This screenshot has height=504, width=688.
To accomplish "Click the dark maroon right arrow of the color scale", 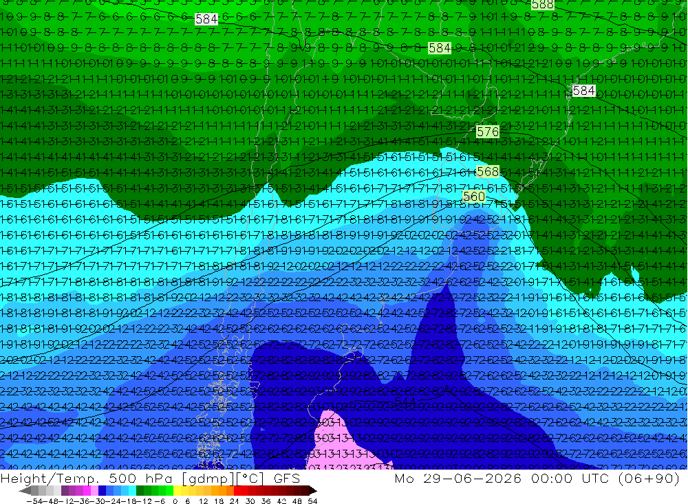I will click(x=312, y=491).
